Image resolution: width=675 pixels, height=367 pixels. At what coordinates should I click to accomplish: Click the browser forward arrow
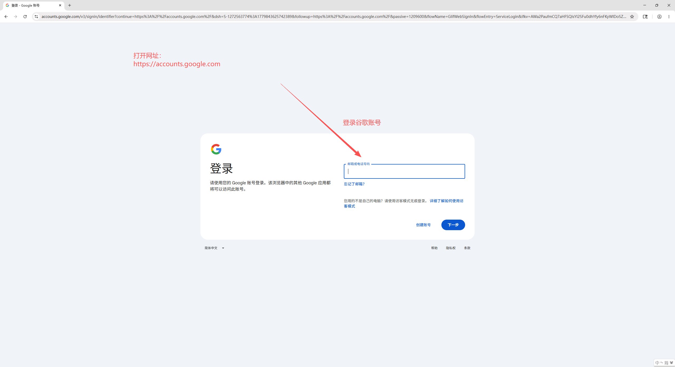point(16,17)
